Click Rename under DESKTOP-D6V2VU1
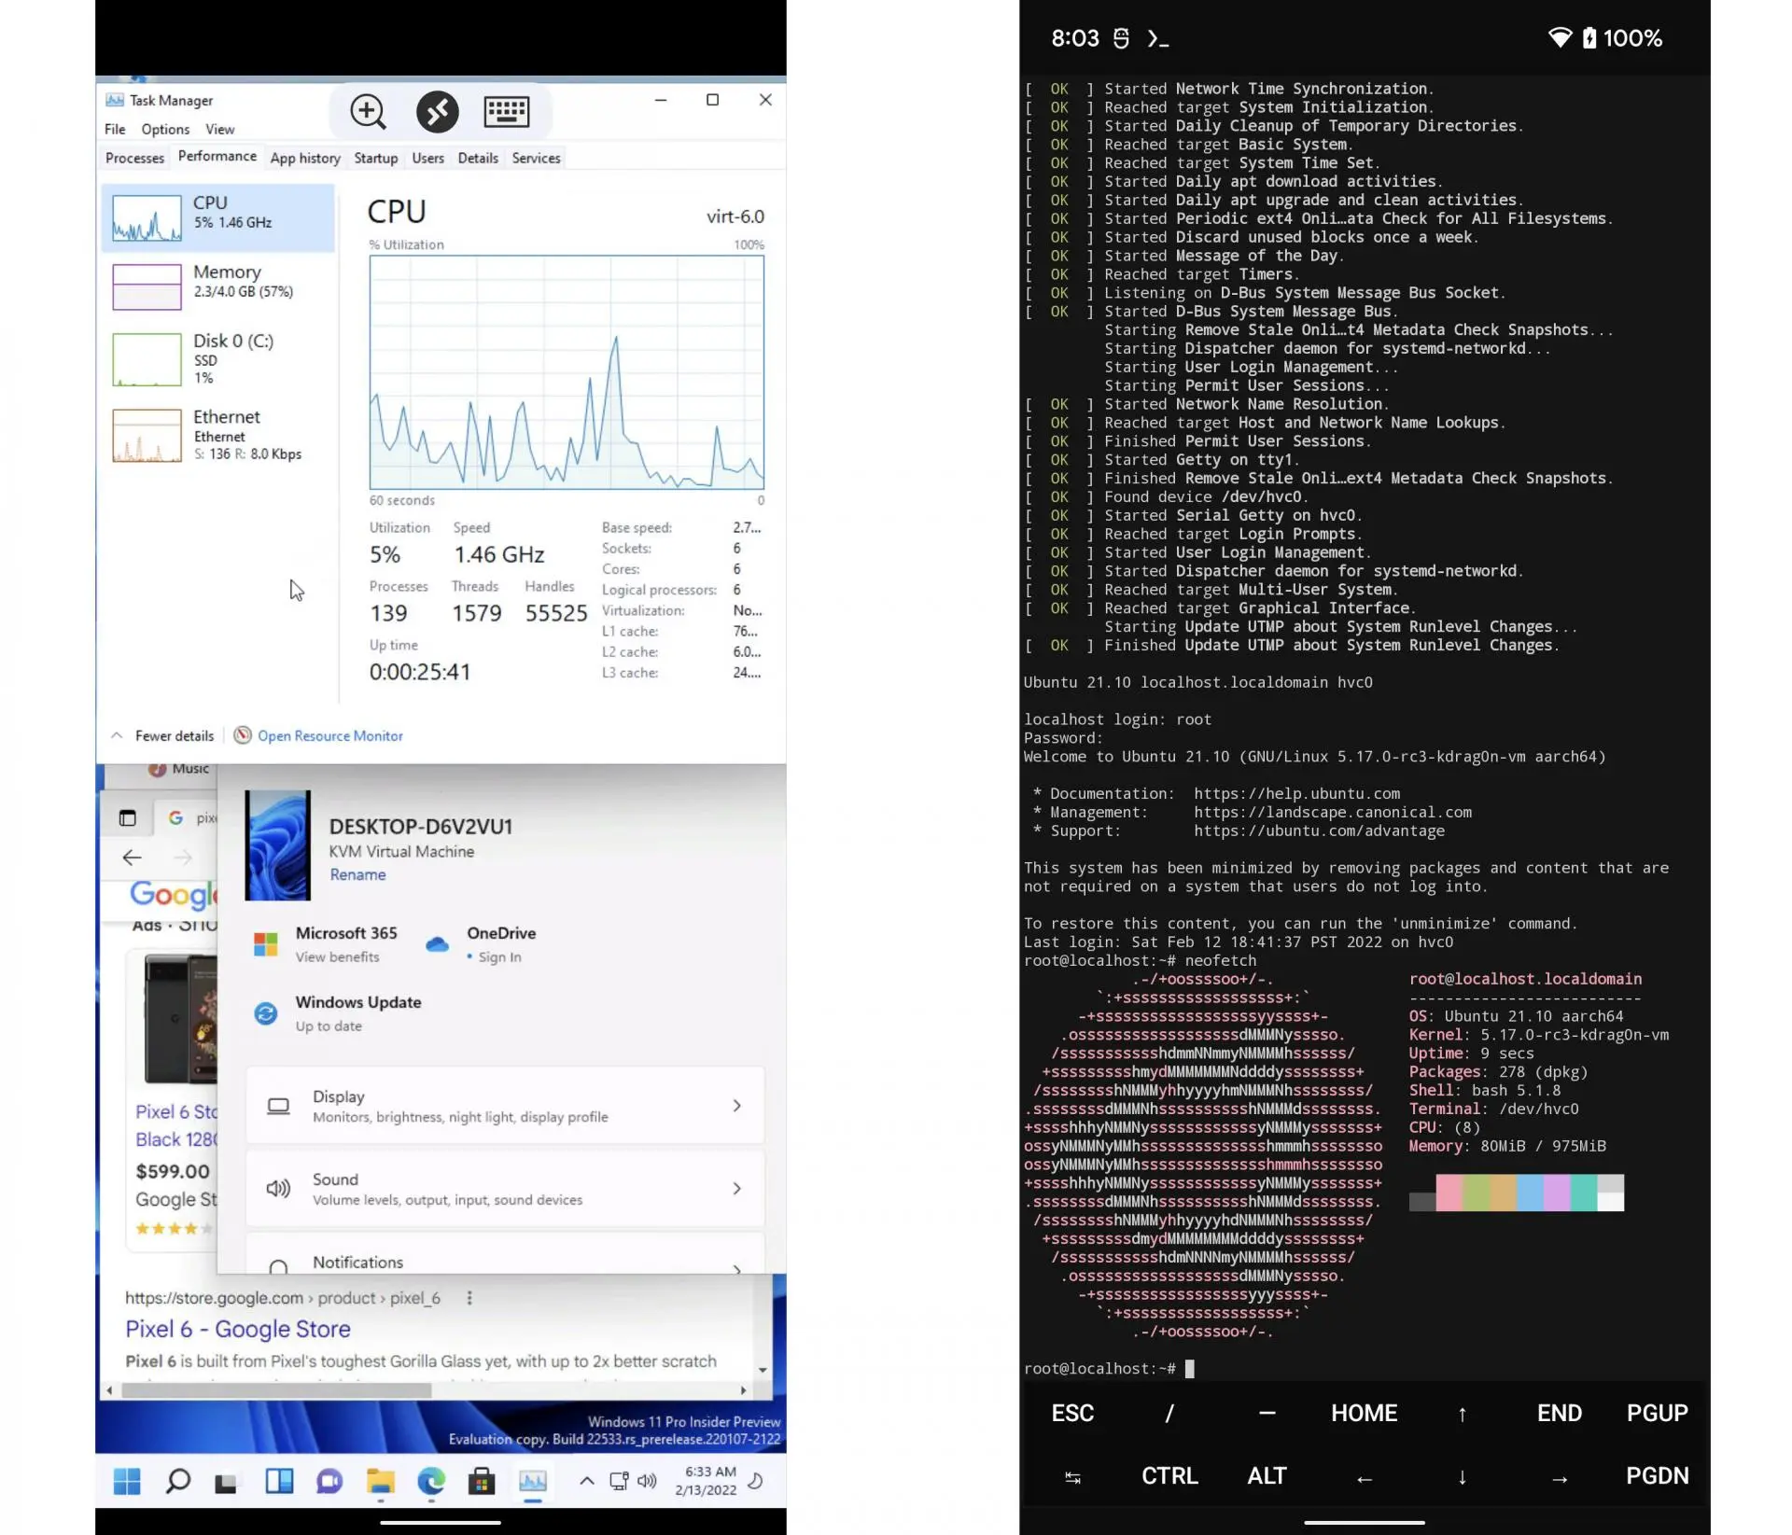The height and width of the screenshot is (1535, 1792). pos(357,874)
